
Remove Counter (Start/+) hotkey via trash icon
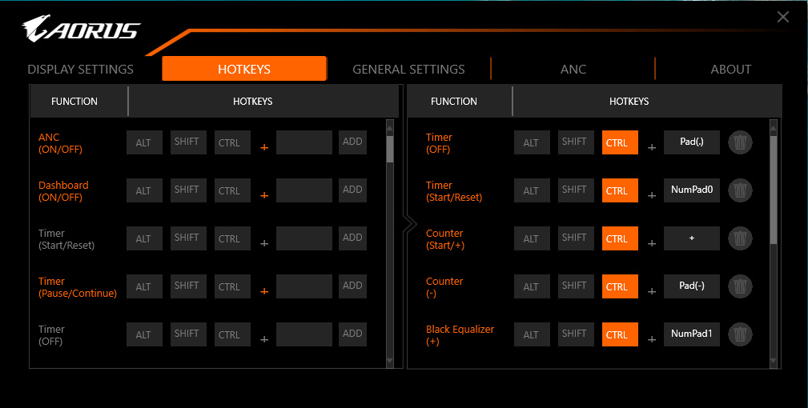741,238
